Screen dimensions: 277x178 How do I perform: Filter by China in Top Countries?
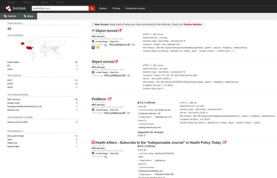10,69
